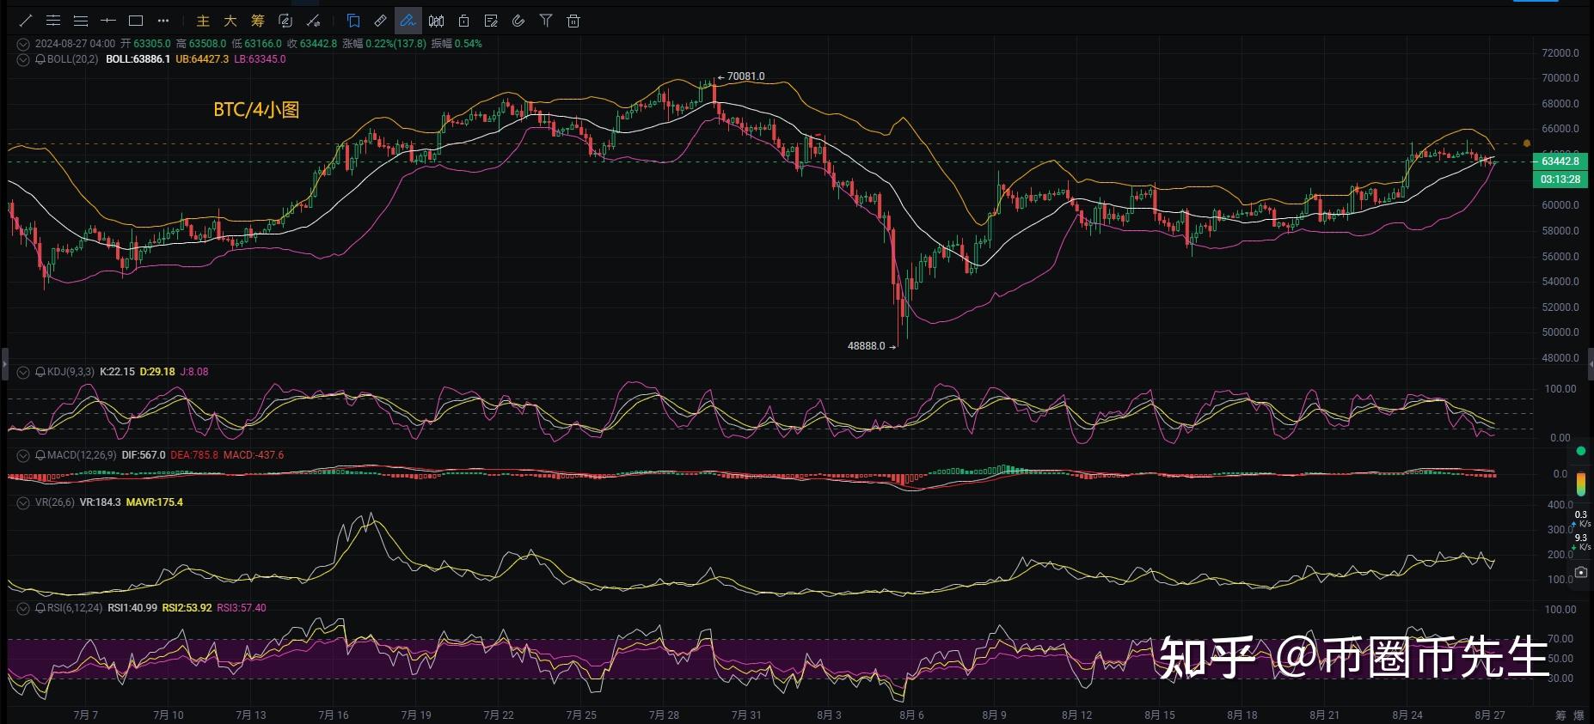The height and width of the screenshot is (724, 1594).
Task: Click the K:22.15 value
Action: (x=118, y=372)
